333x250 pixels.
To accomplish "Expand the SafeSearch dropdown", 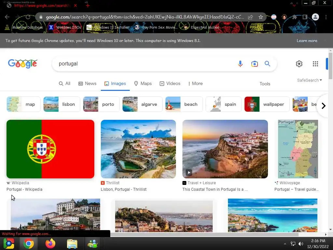I will 310,80.
